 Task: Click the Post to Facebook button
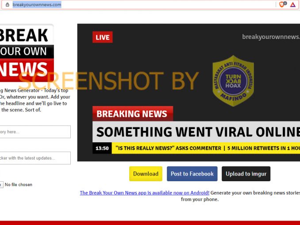[x=192, y=174]
